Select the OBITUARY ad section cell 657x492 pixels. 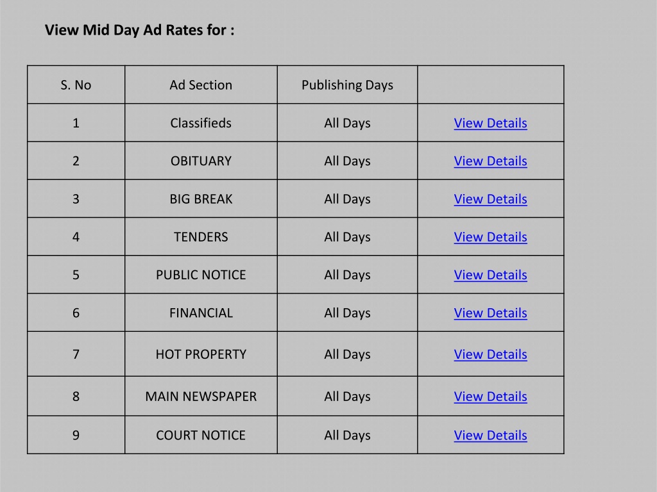pyautogui.click(x=201, y=161)
